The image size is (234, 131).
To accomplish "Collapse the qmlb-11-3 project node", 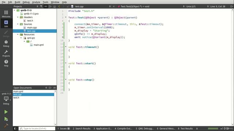I will click(15, 10).
